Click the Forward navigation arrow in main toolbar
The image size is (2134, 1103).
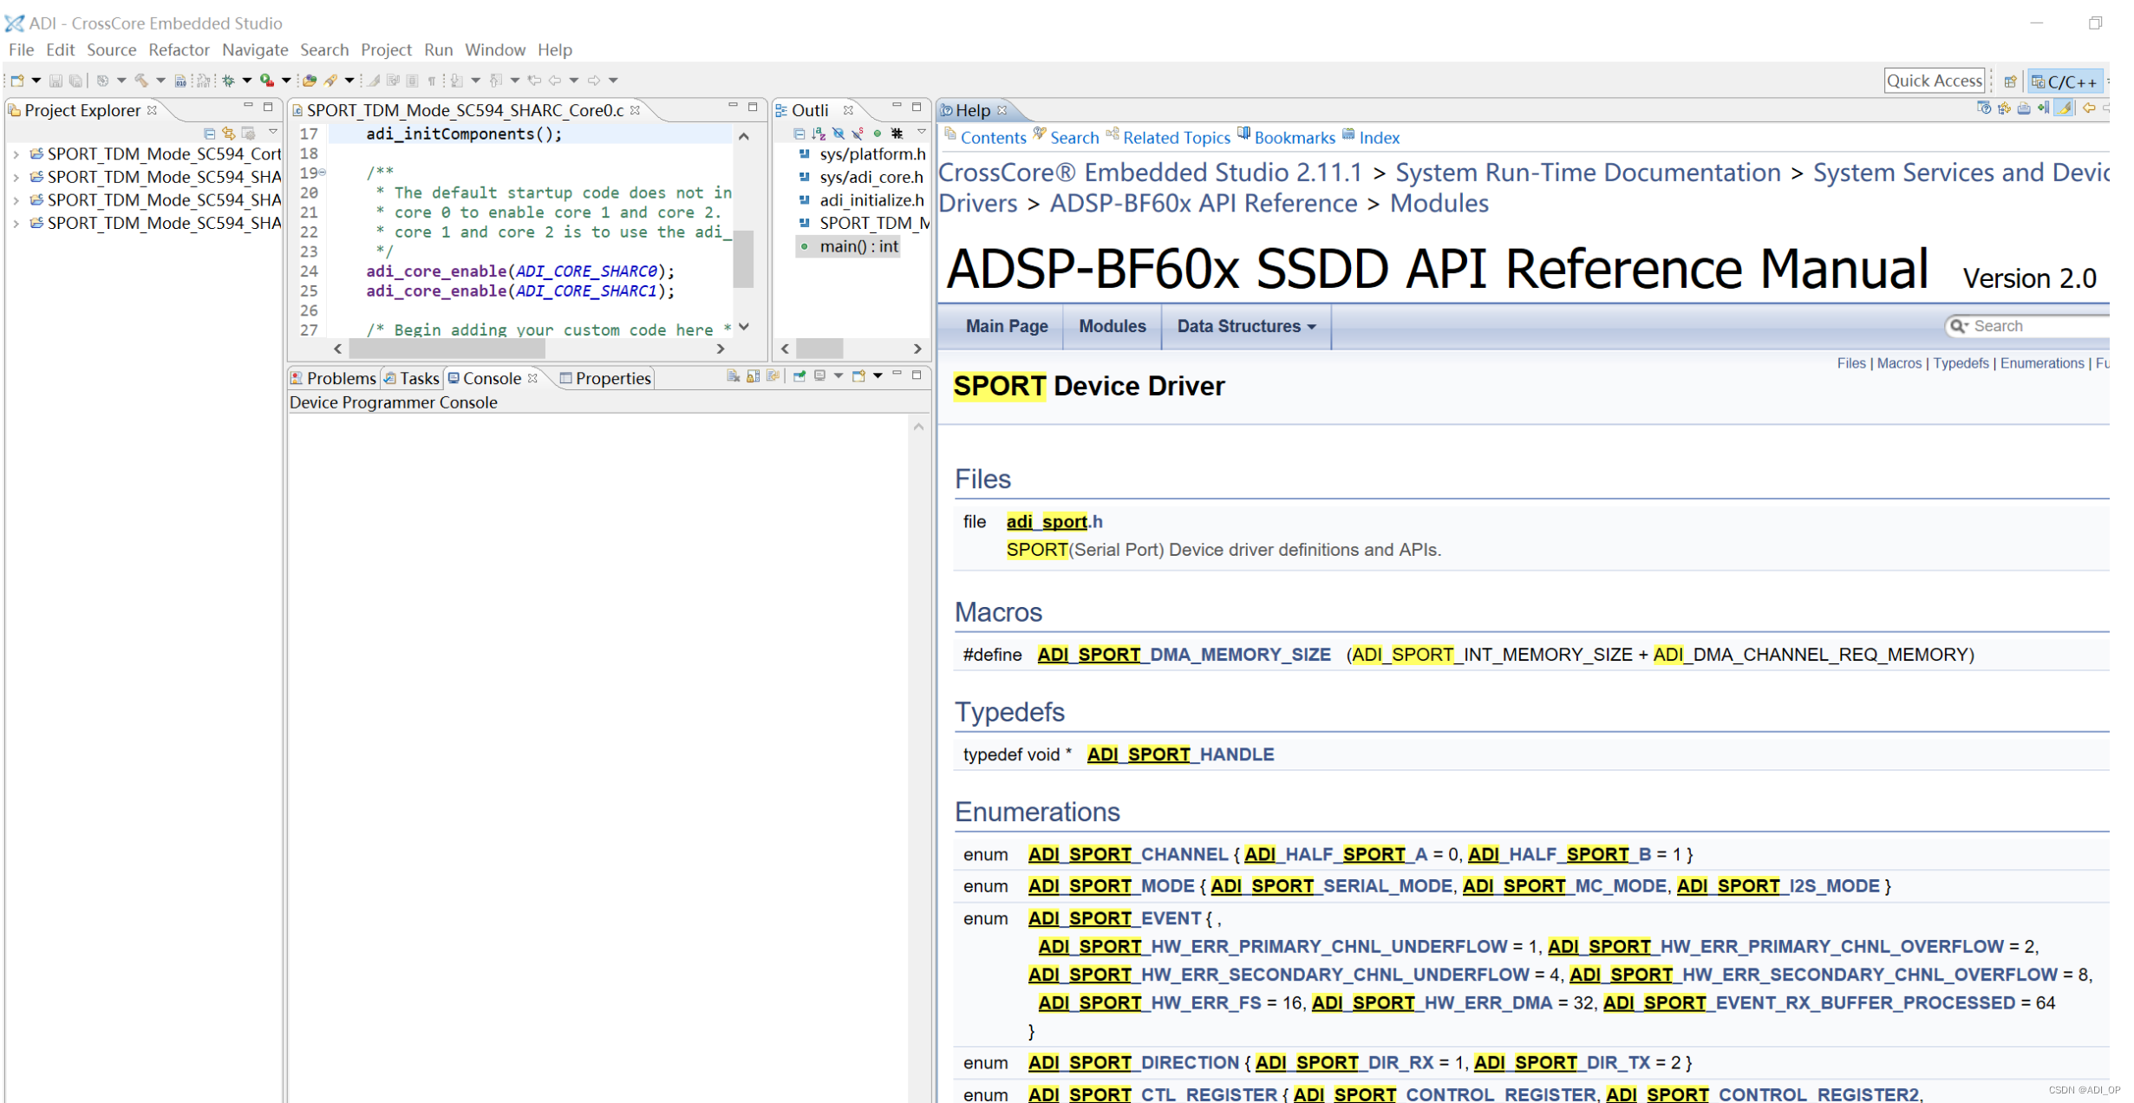click(594, 81)
